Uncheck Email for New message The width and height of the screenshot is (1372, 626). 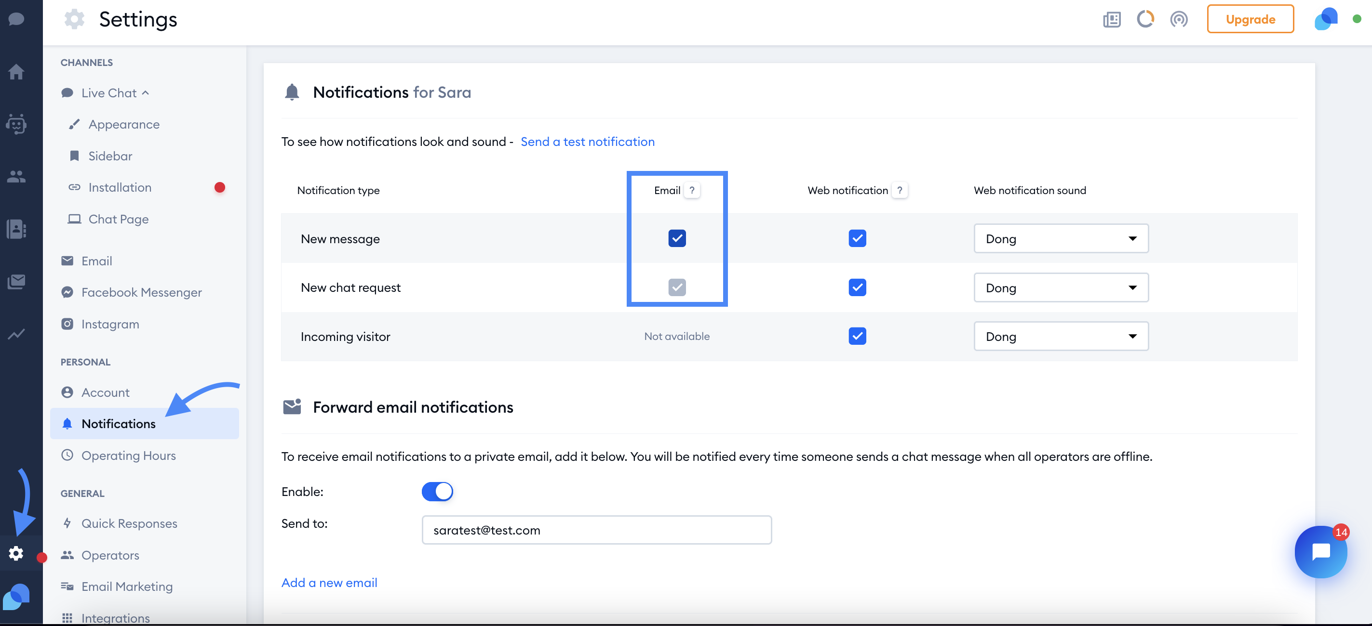coord(677,238)
